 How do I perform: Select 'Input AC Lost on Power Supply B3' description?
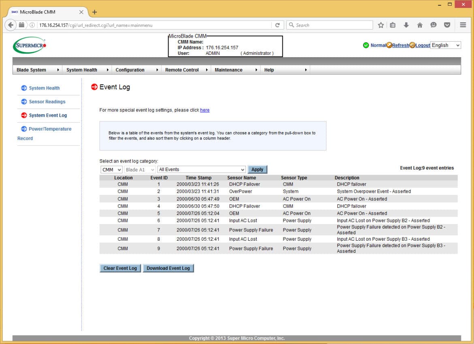[x=383, y=239]
